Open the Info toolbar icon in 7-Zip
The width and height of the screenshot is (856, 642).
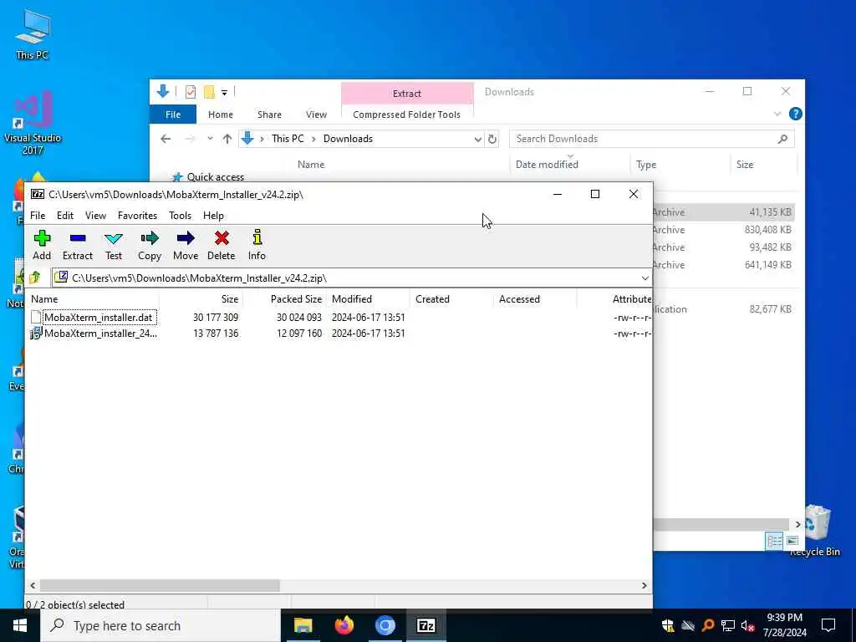point(257,245)
